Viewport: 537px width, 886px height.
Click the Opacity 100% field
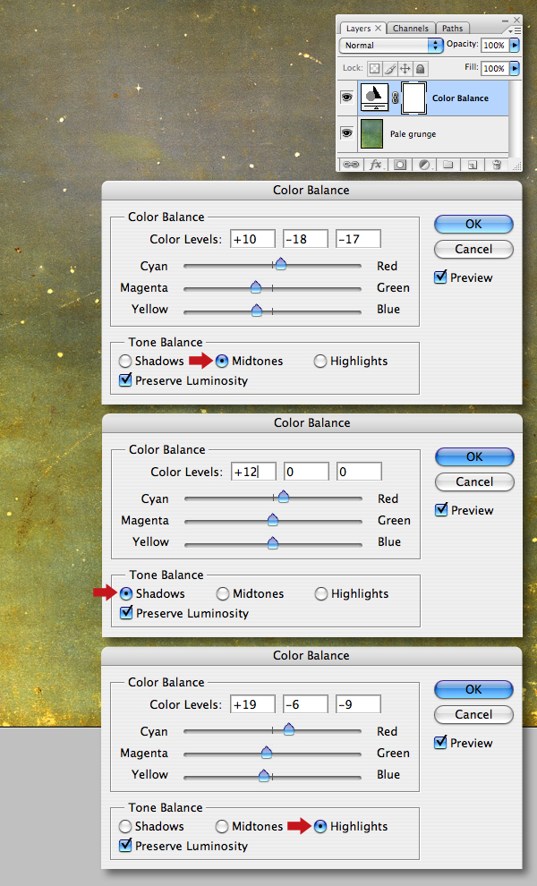494,45
